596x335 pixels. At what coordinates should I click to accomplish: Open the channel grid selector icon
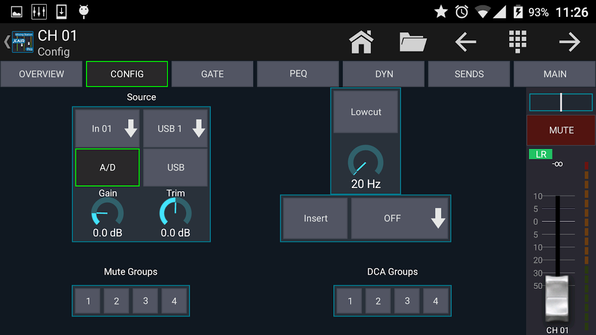[x=518, y=42]
